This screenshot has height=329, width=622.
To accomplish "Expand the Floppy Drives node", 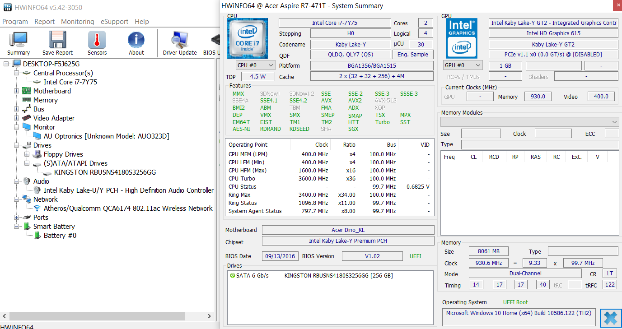I will click(x=27, y=154).
